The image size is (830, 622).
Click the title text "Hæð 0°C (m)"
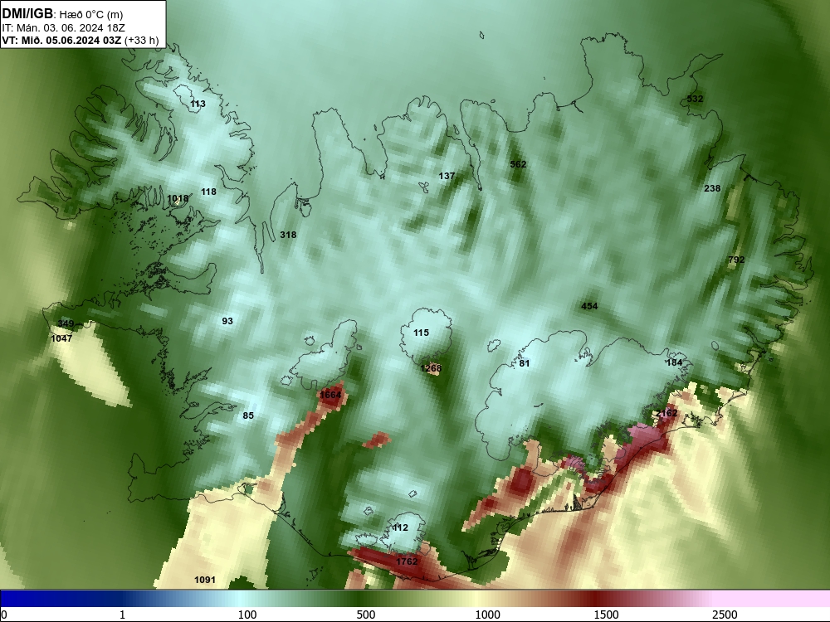coord(91,14)
